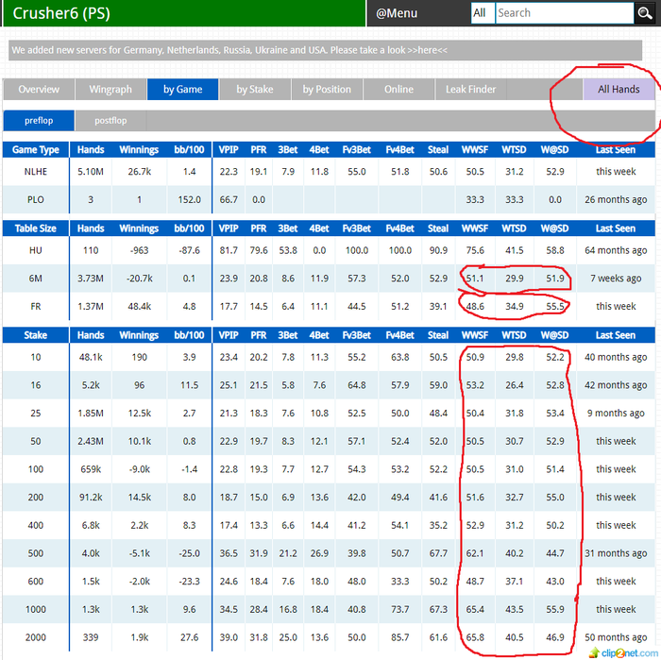661x660 pixels.
Task: Click the 6M WTSD value 29.9
Action: coord(515,279)
